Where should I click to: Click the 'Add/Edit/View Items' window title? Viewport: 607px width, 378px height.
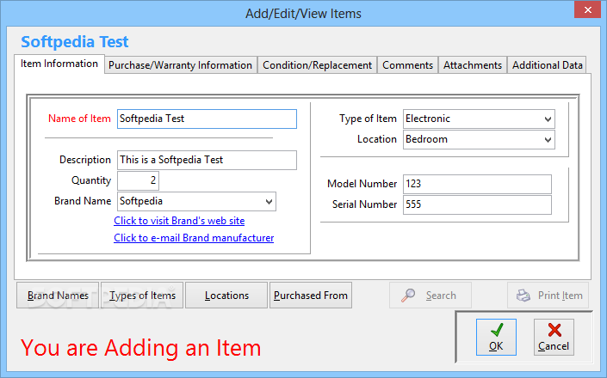[303, 14]
